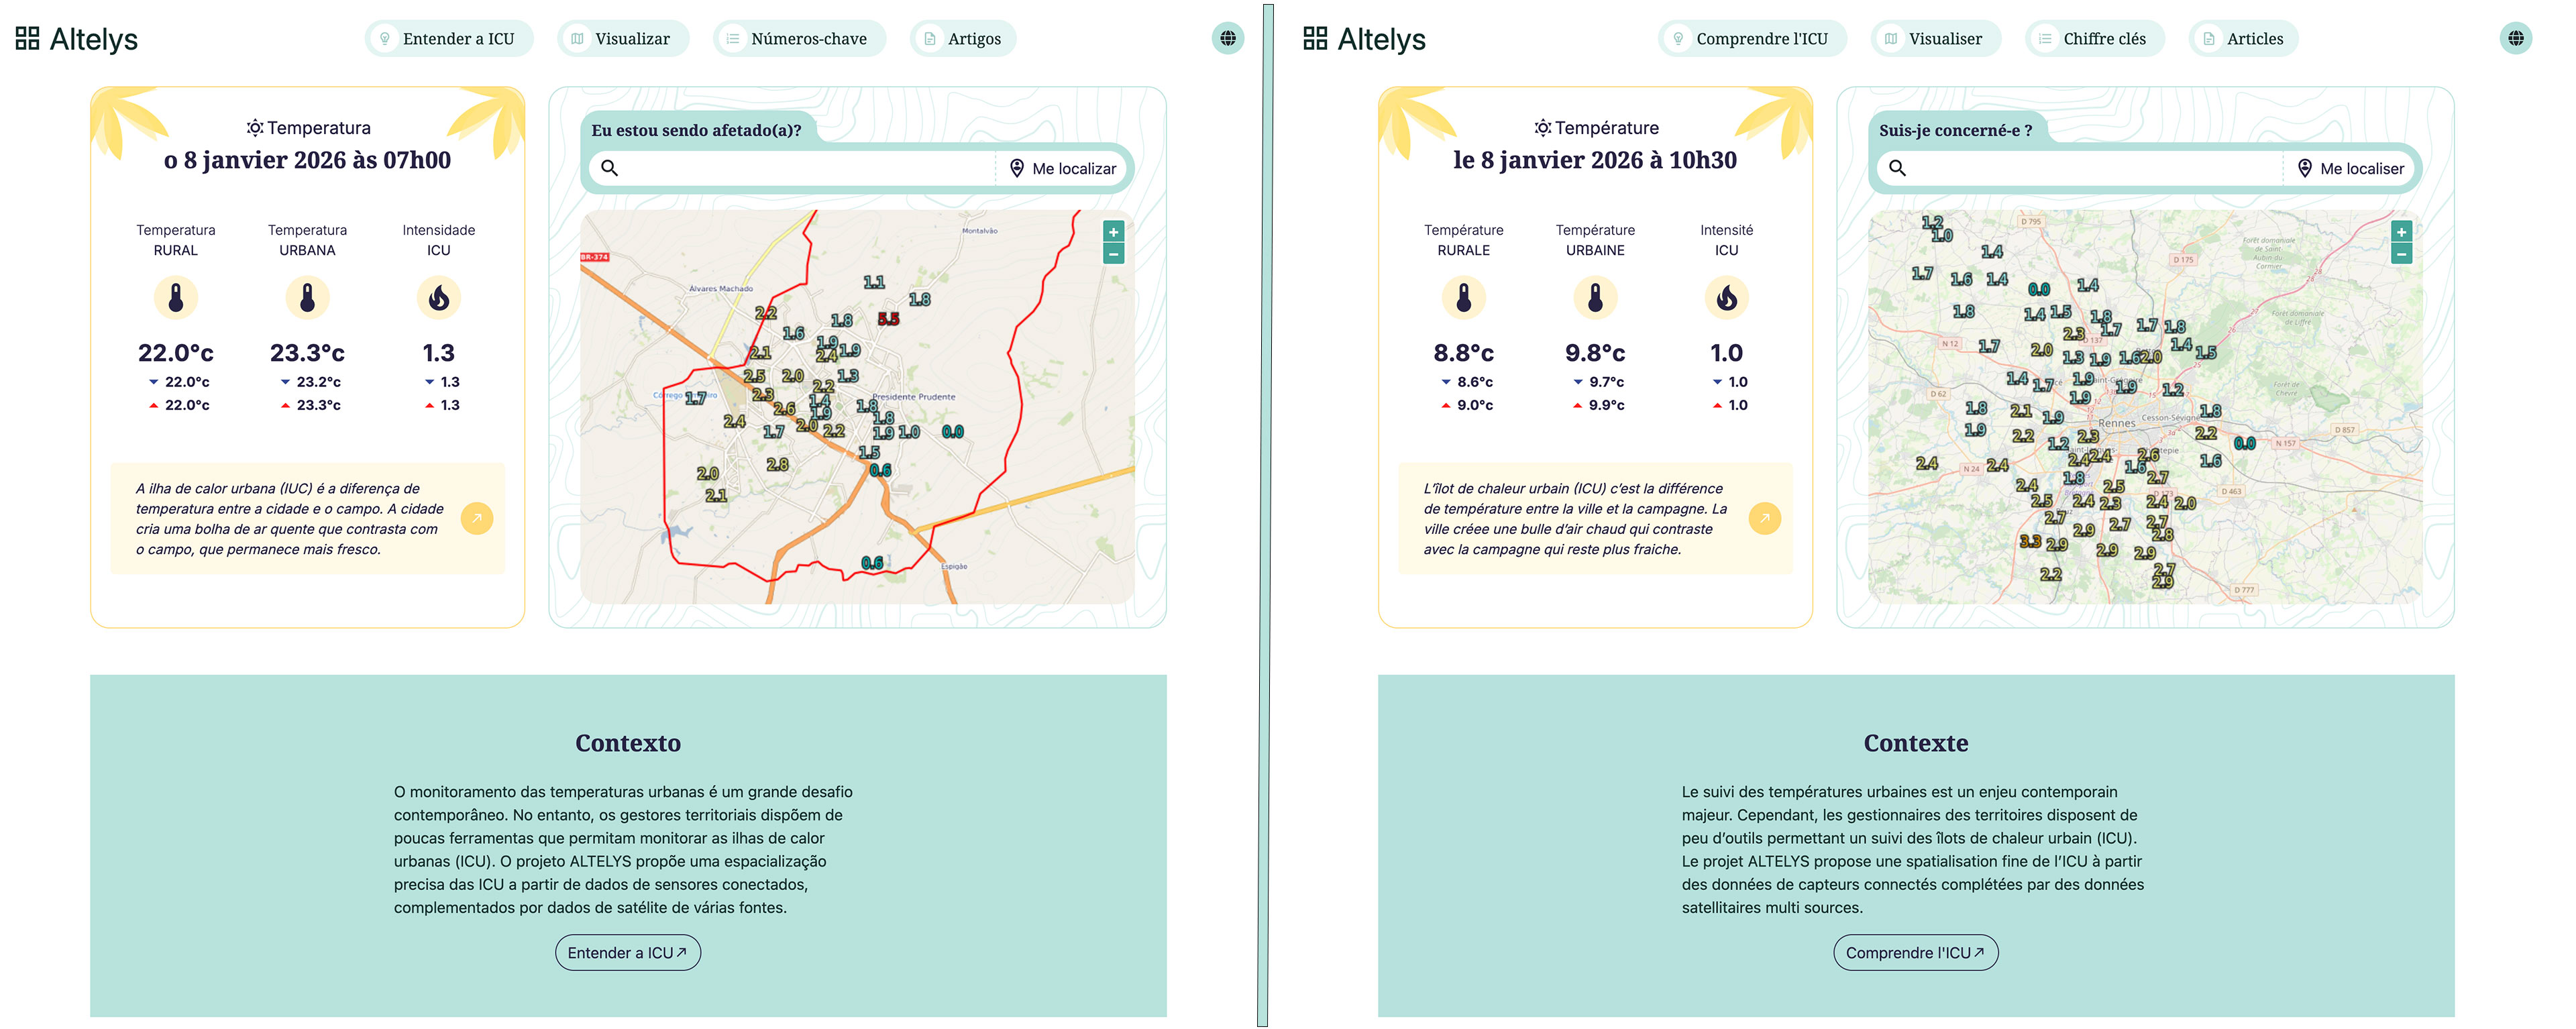
Task: Click the globe language icon on the Portuguese page
Action: tap(1229, 38)
